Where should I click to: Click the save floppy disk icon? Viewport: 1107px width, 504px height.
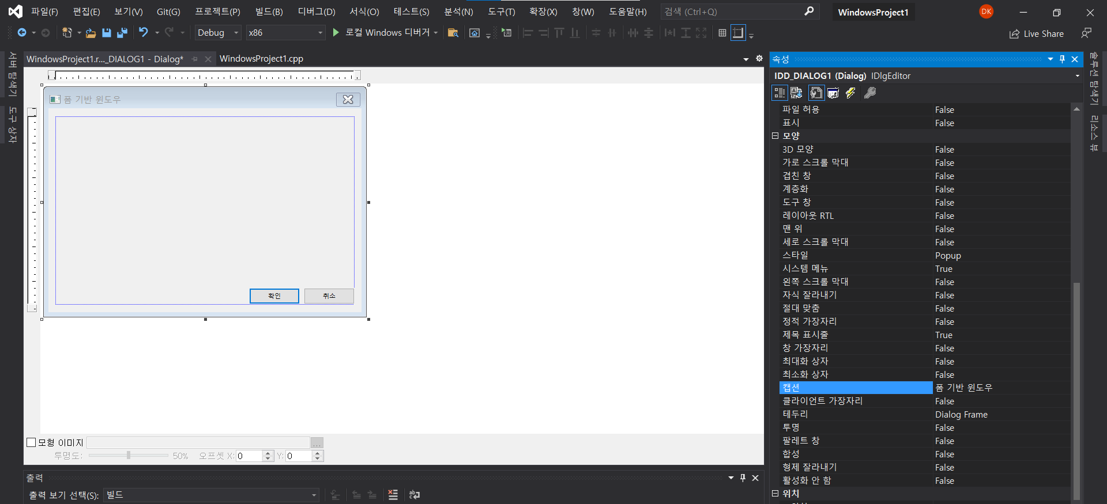(x=107, y=33)
